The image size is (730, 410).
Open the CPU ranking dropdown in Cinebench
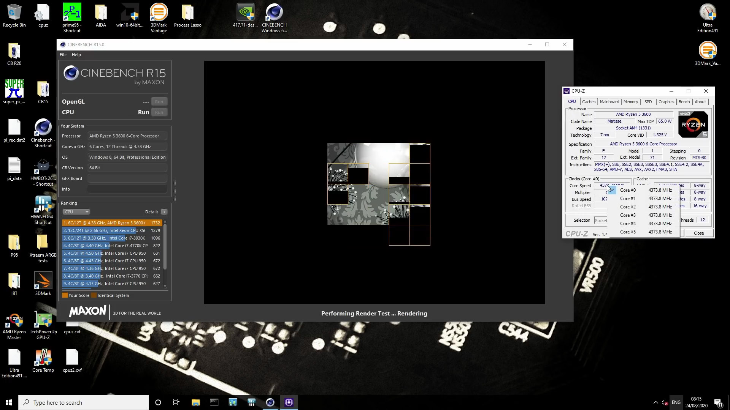tap(76, 212)
